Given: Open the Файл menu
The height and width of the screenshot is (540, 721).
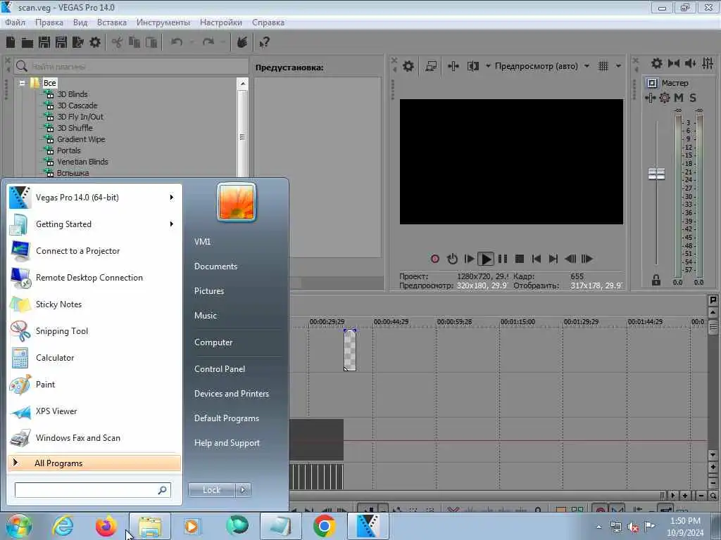Looking at the screenshot, I should [15, 22].
